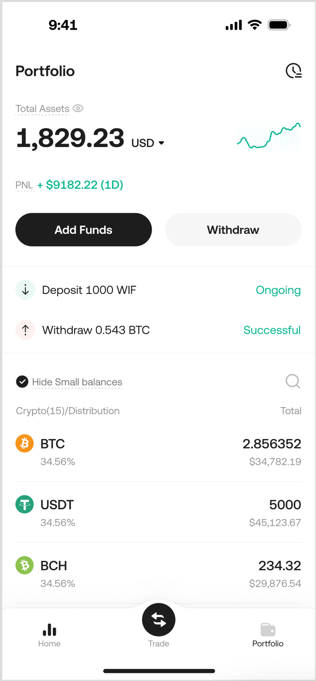Click the Bitcoin BTC coin icon
The image size is (316, 681).
click(25, 443)
